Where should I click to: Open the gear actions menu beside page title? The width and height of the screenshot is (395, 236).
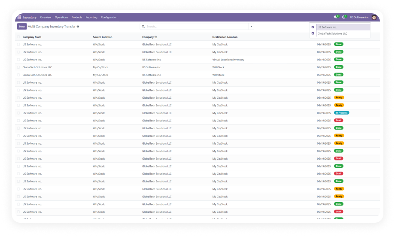click(78, 27)
